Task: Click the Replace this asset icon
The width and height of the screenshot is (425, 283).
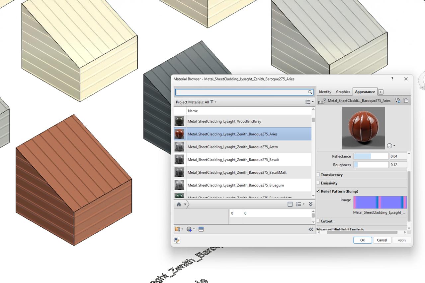Action: pos(397,100)
